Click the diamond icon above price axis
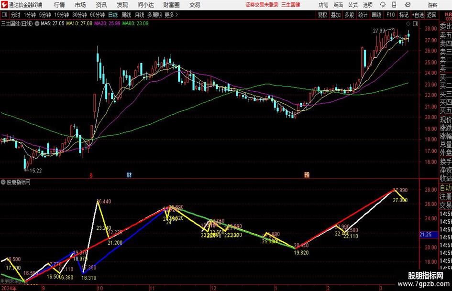Screen dimensions: 452x291 click(x=408, y=23)
